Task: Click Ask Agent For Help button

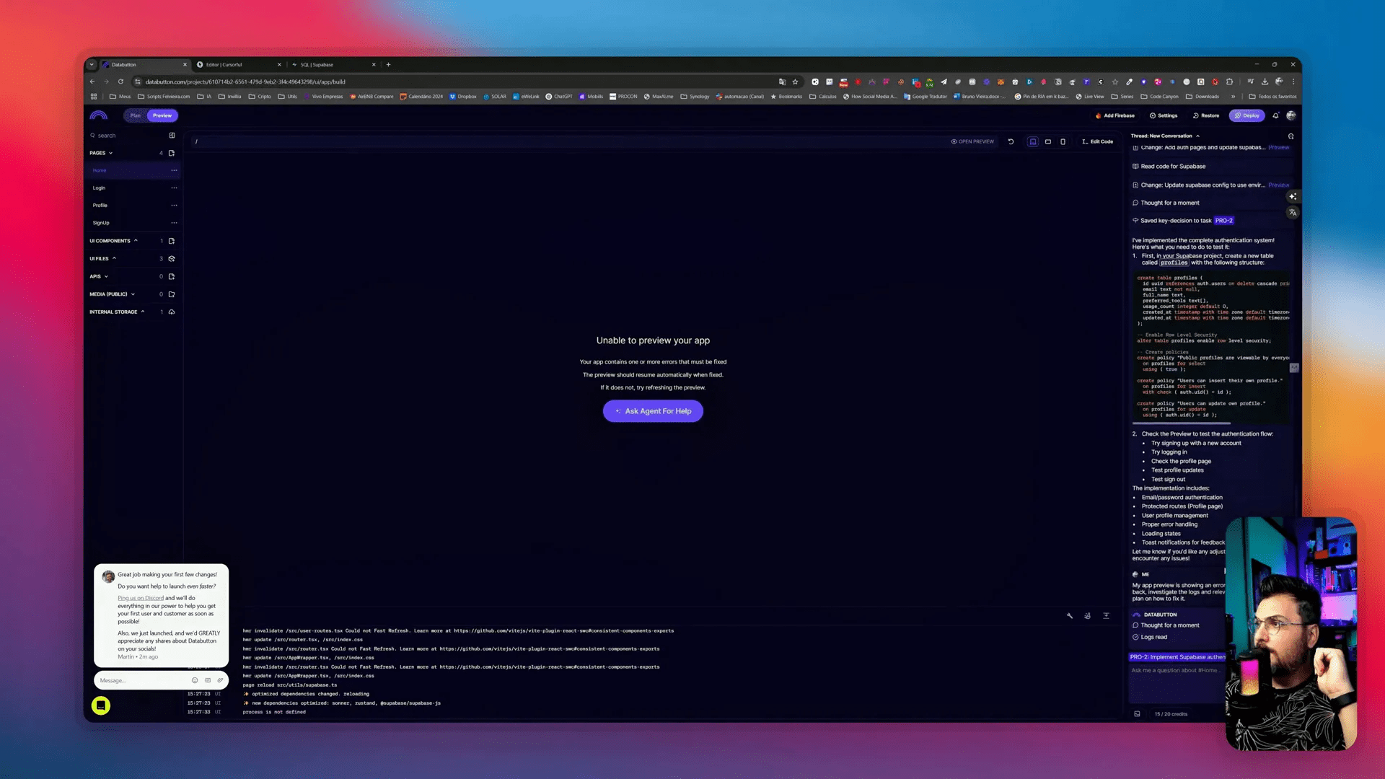Action: [x=653, y=411]
